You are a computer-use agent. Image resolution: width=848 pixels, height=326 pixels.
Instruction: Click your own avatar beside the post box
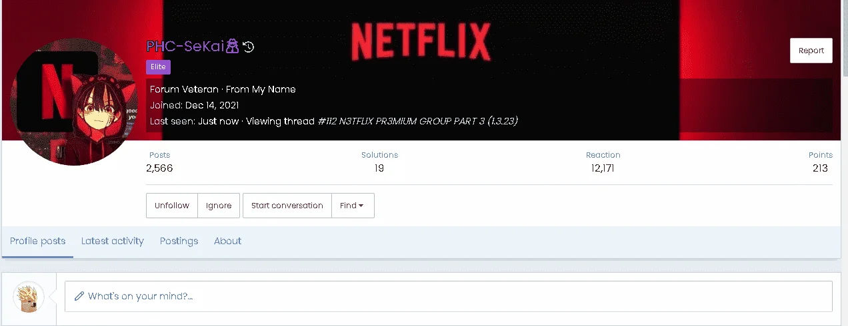(x=29, y=297)
